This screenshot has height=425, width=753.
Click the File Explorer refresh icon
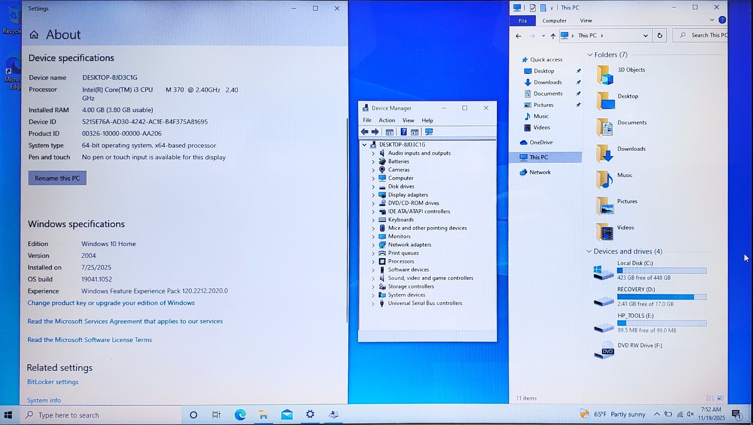[660, 35]
